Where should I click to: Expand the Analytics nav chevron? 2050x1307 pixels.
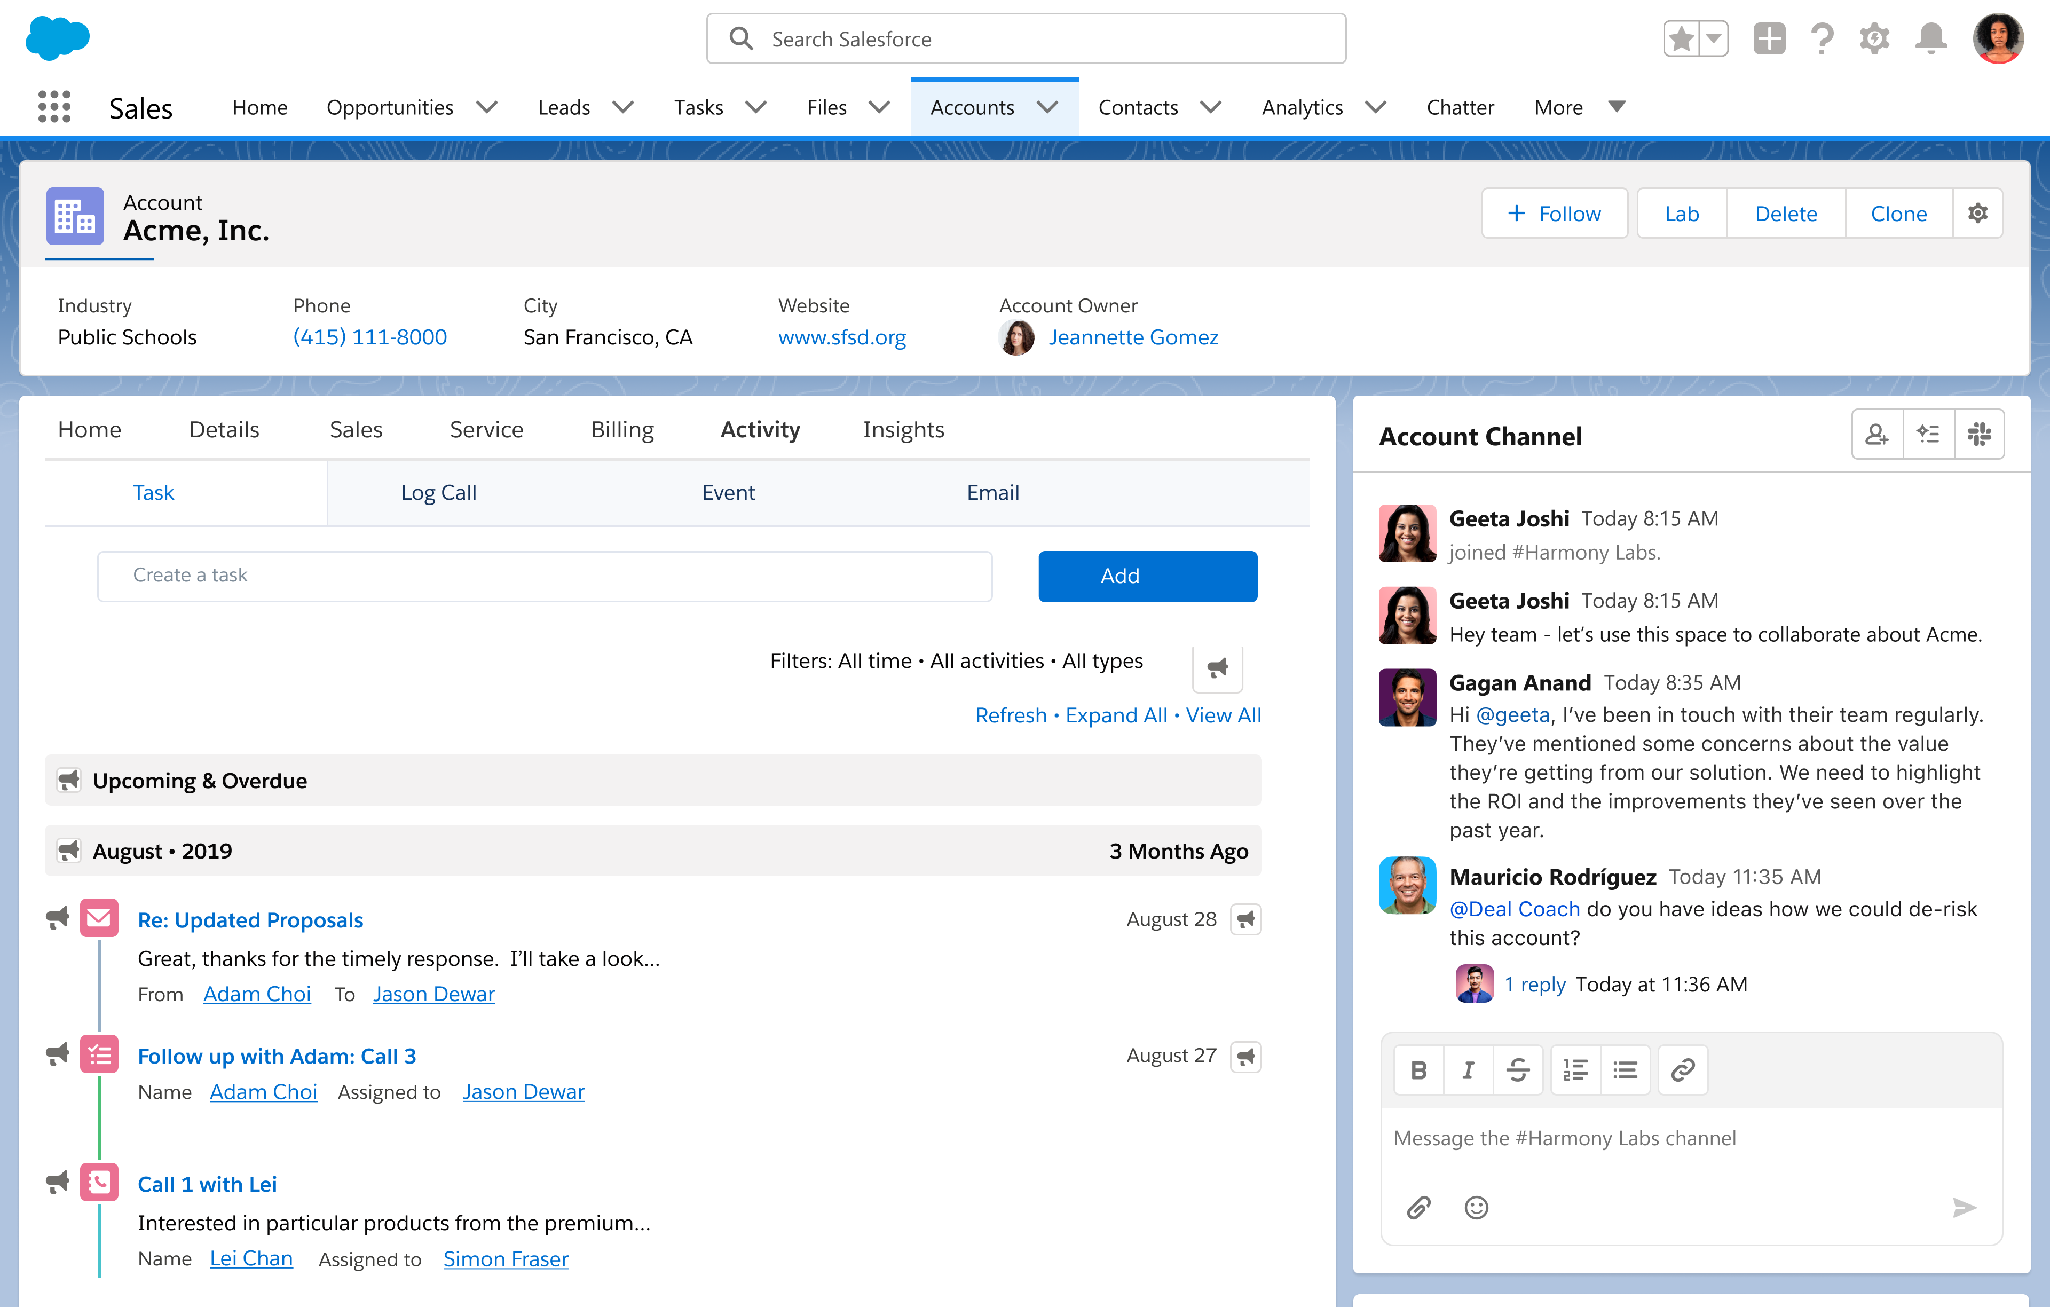tap(1376, 107)
